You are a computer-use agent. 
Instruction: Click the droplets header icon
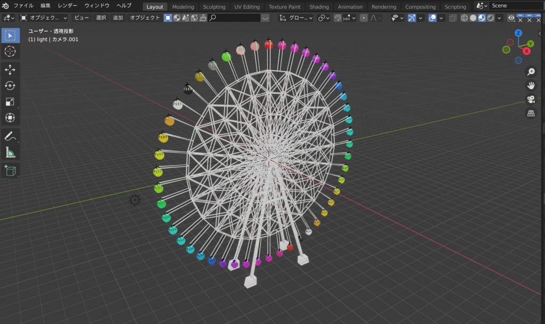point(185,18)
